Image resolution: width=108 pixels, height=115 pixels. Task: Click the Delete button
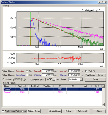point(68,111)
